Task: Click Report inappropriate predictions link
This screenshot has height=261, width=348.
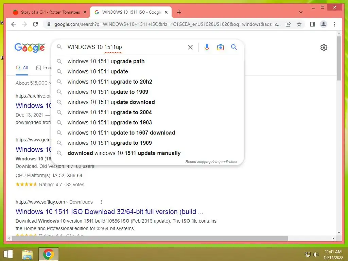Action: tap(211, 162)
